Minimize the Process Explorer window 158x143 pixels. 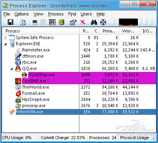[x=124, y=4]
